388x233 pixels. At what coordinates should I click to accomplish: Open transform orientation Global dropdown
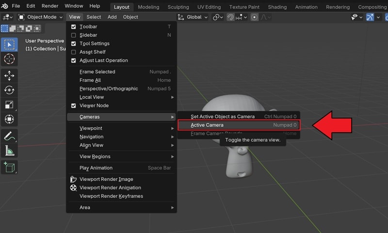click(x=193, y=17)
